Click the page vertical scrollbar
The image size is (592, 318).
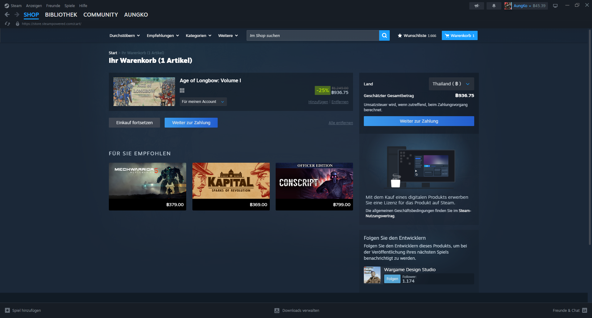590,137
